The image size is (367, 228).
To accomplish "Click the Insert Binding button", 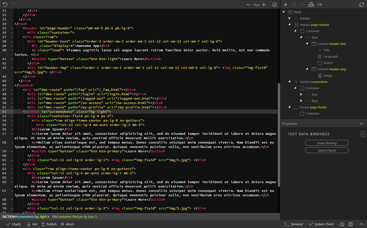I will pyautogui.click(x=327, y=143).
